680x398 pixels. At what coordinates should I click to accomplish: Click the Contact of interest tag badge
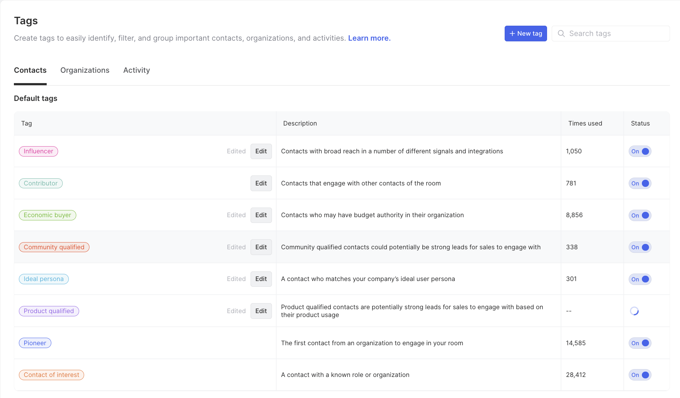51,375
